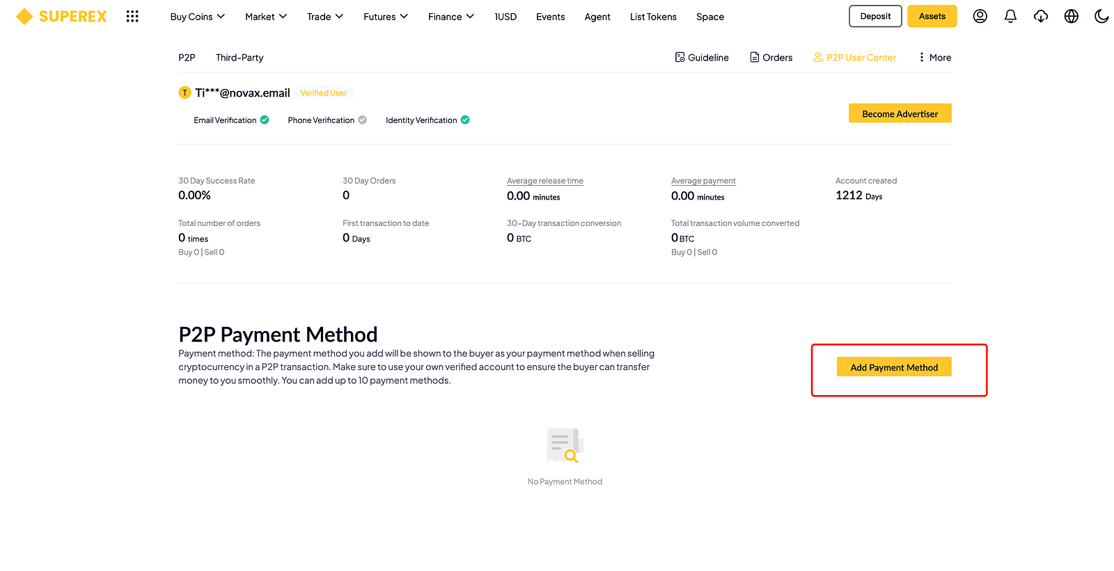Open the More options menu
1114x571 pixels.
coord(934,57)
